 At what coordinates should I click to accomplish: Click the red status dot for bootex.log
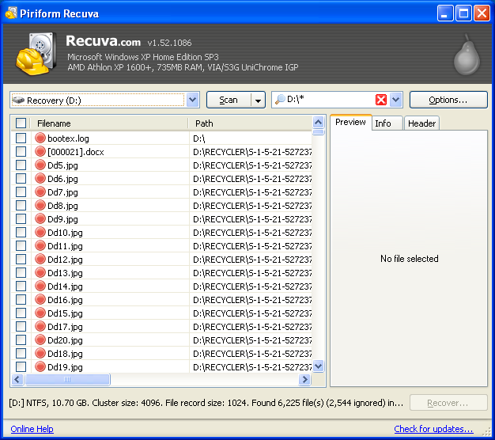(40, 138)
